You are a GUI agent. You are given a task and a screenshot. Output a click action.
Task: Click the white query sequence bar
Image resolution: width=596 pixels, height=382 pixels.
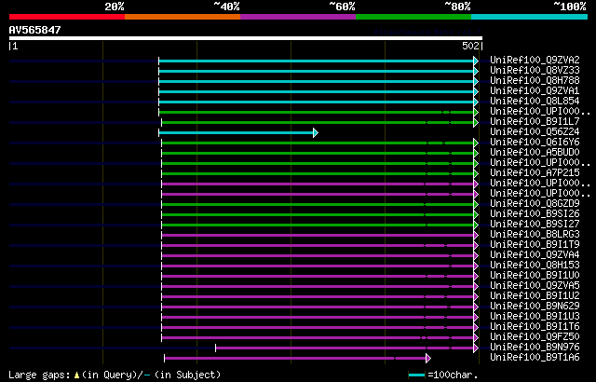246,38
